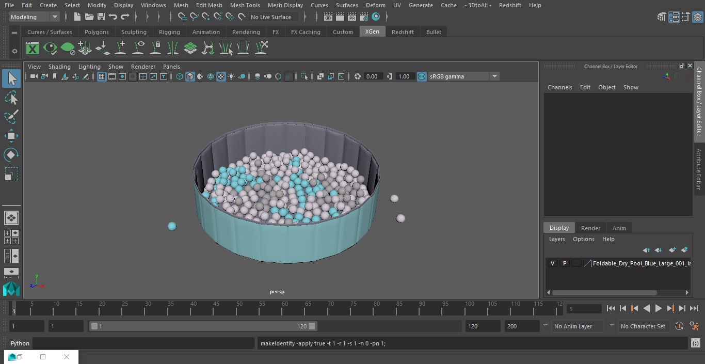Redo the action arrow icon
This screenshot has height=364, width=705.
(125, 17)
